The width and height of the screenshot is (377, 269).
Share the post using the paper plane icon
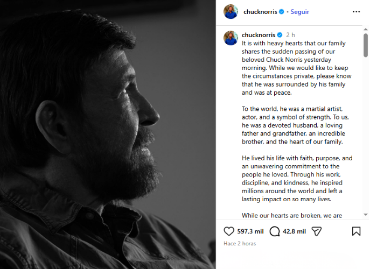pyautogui.click(x=317, y=231)
